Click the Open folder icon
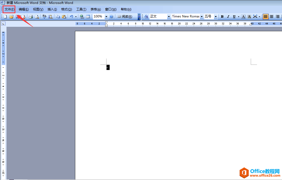Viewport: 282px width, 180px height. [11, 17]
